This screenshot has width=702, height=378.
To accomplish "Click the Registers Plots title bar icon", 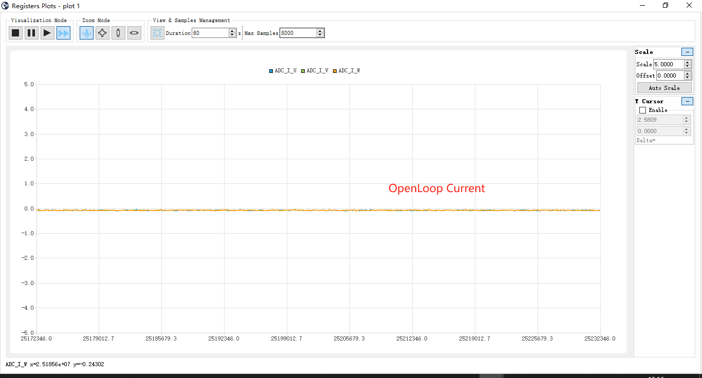I will pos(5,6).
